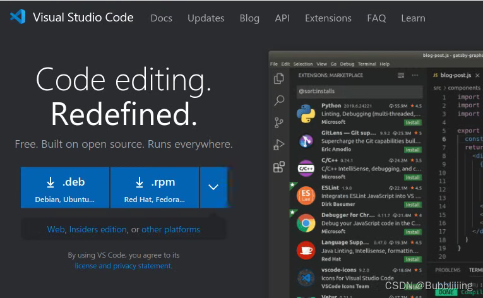The image size is (483, 298).
Task: Click the @sort:installs search field
Action: pyautogui.click(x=359, y=92)
